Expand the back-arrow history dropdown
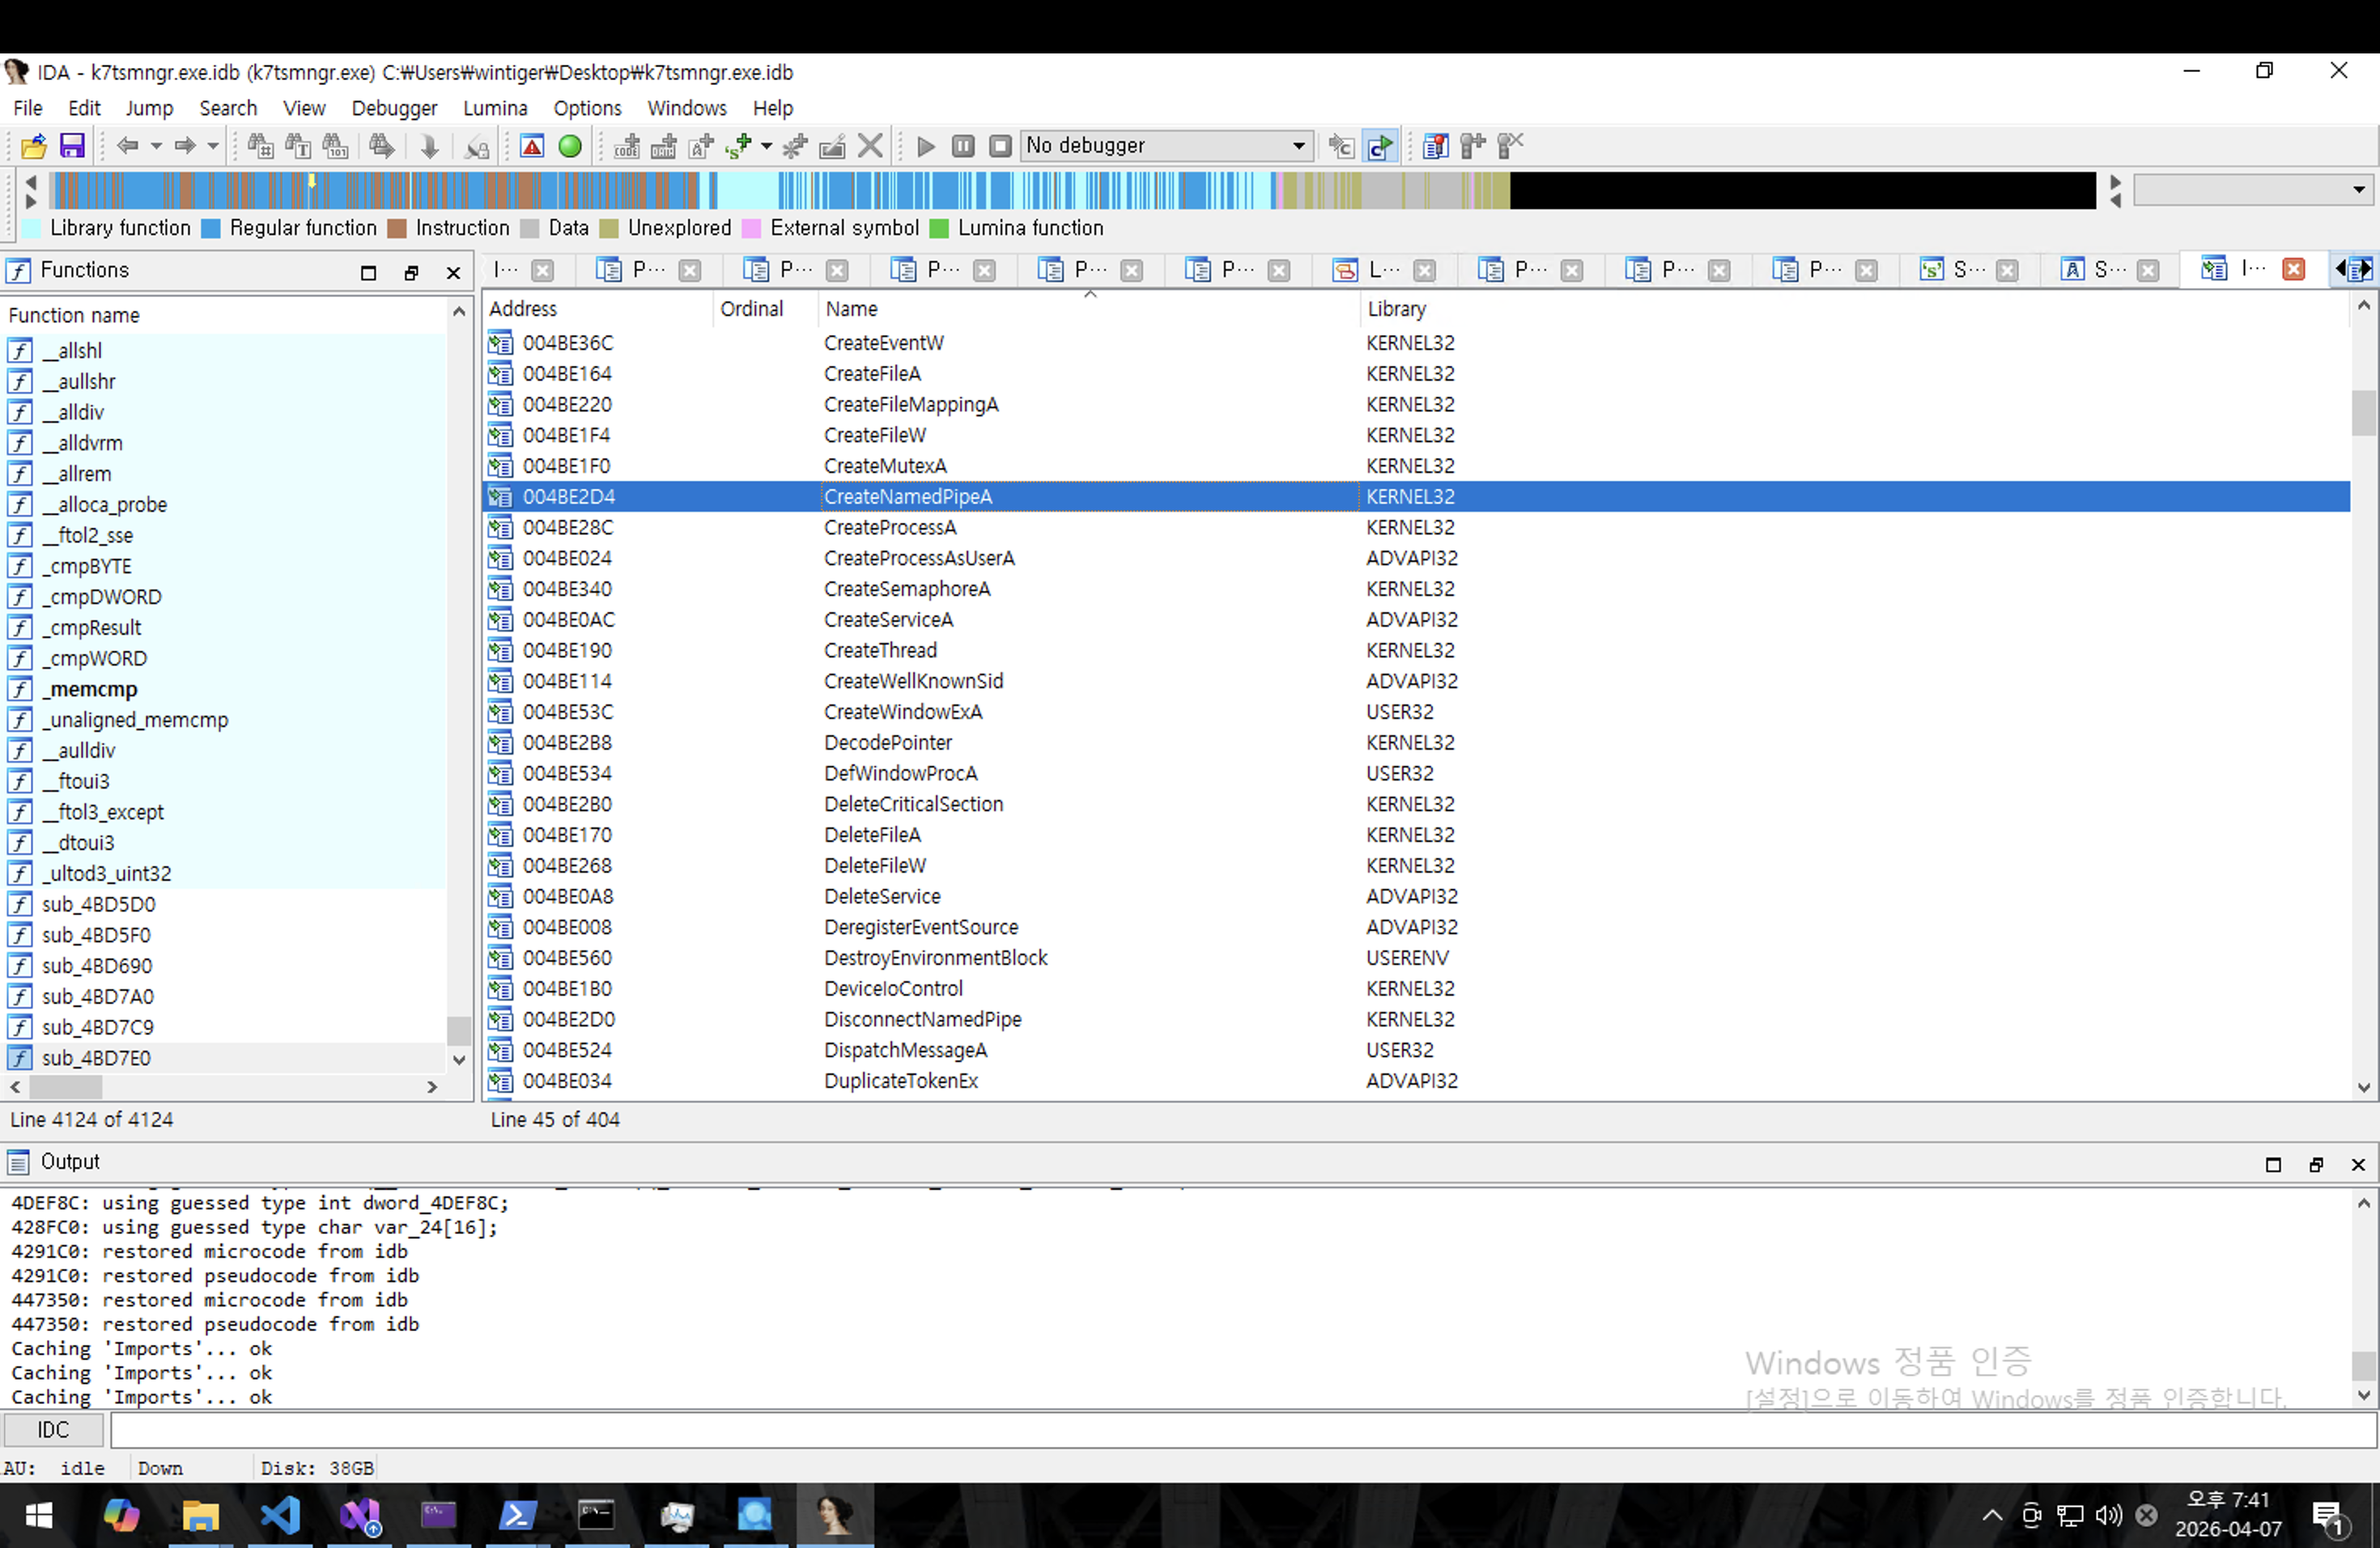 (156, 146)
